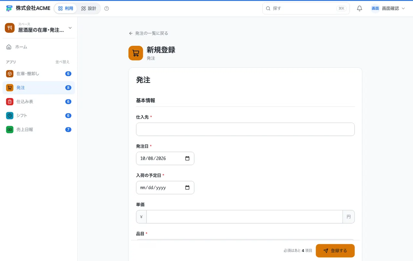Screen dimensions: 413x261
Task: Go back via 発注の一覧に戻る link
Action: [148, 33]
